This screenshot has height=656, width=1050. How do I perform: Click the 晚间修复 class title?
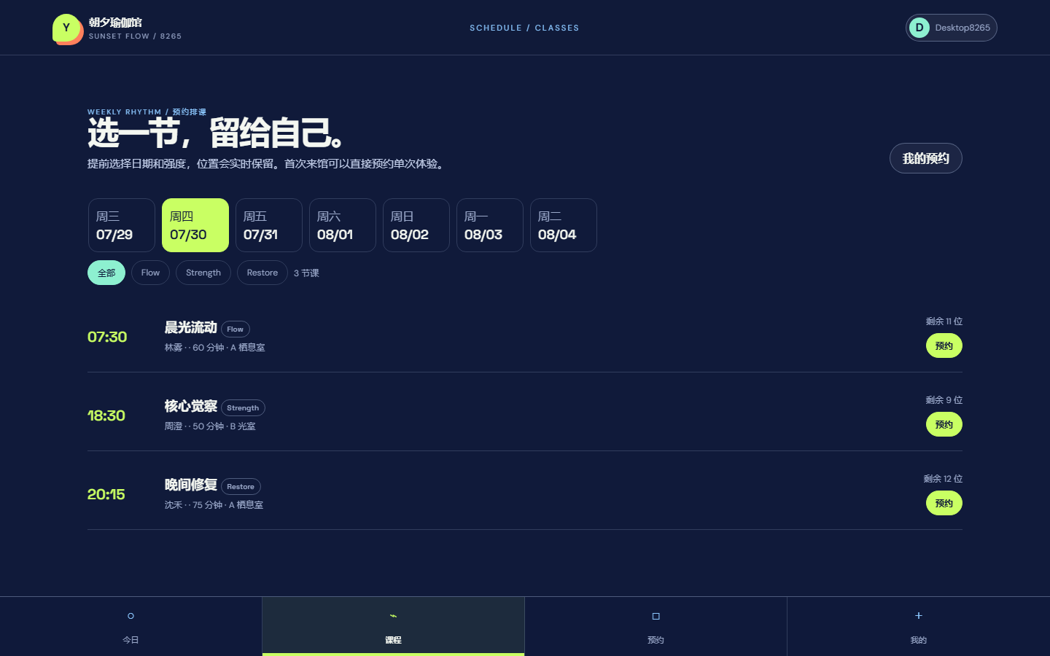click(x=191, y=485)
